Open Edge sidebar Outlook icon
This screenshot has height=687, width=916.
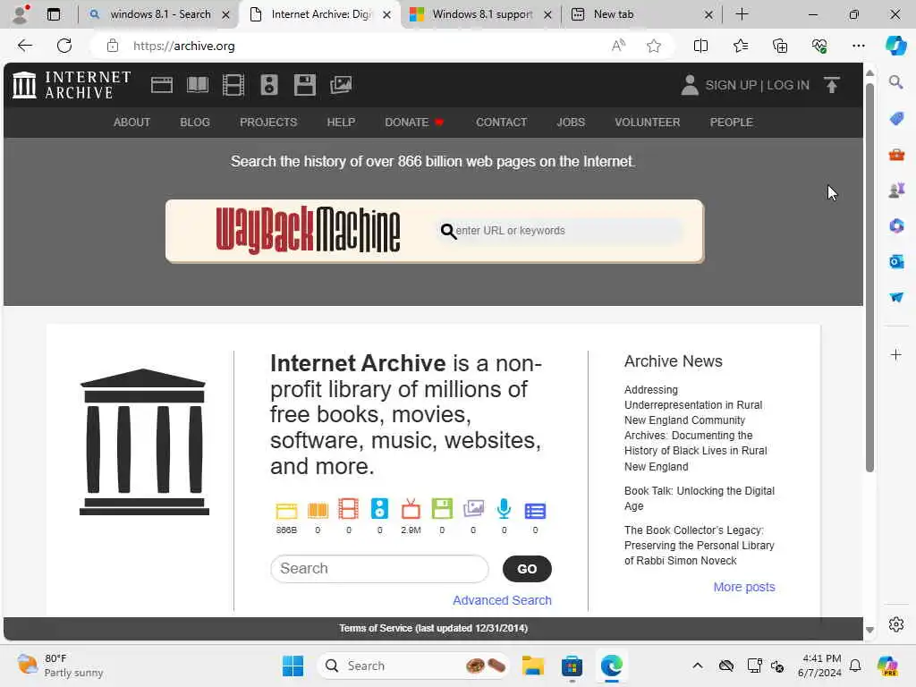[896, 262]
